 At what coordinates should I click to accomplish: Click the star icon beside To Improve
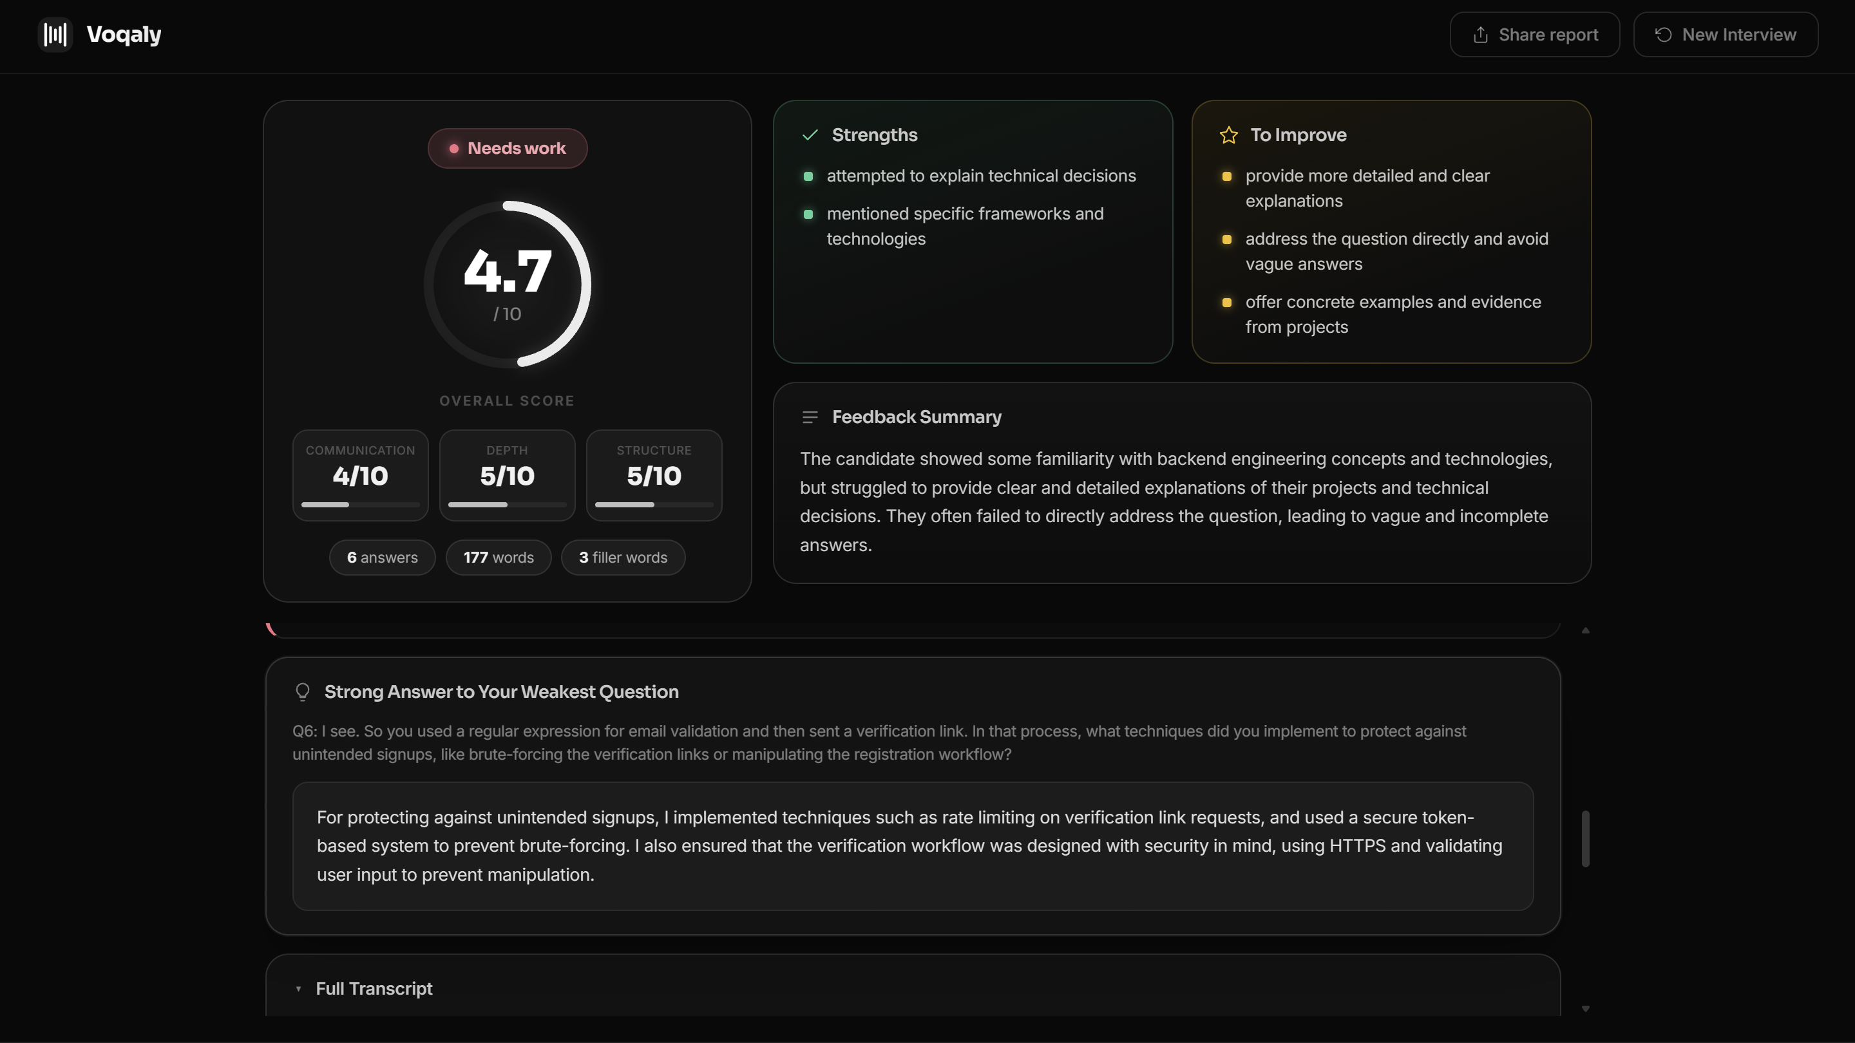click(x=1228, y=135)
